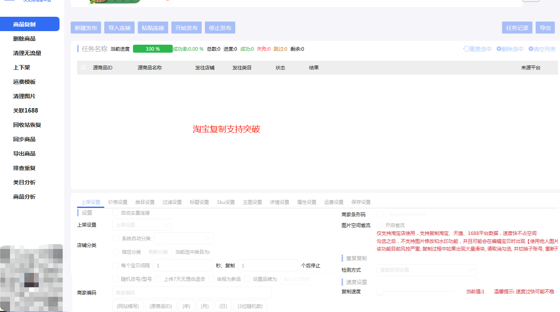Viewport: 560px width, 312px height.
Task: Insert the {月} code tag
Action: (x=205, y=306)
